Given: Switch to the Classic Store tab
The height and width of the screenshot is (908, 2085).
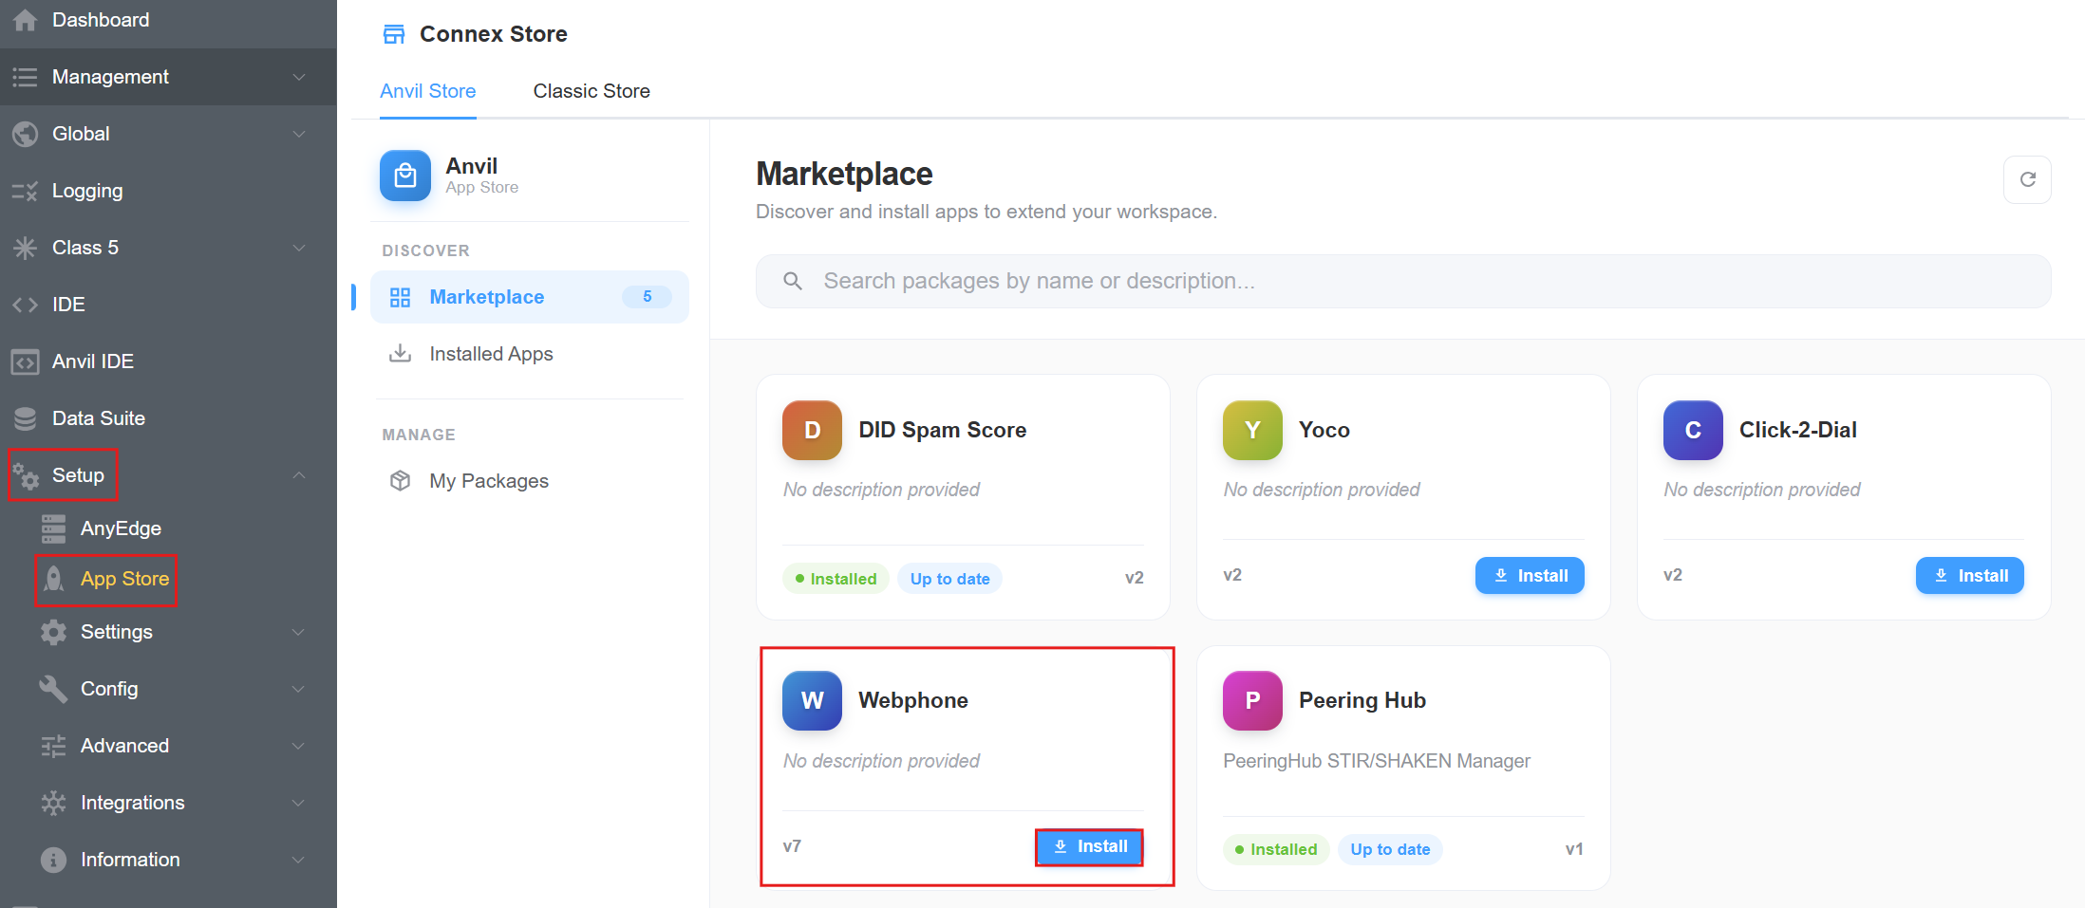Looking at the screenshot, I should tap(592, 91).
